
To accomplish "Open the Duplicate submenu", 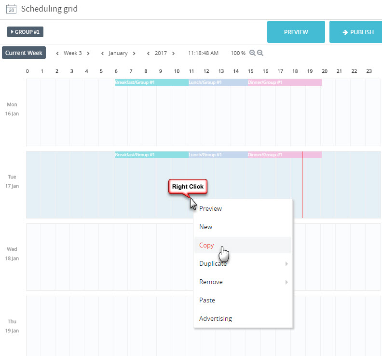I will coord(243,264).
